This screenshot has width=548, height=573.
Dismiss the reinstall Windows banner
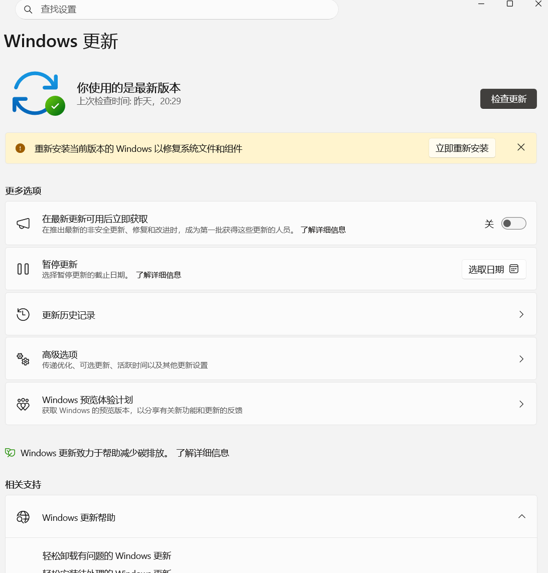coord(521,147)
